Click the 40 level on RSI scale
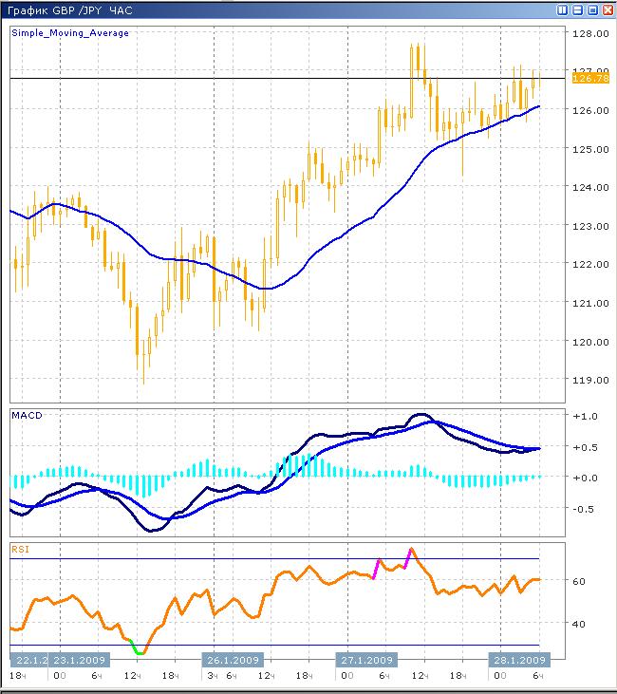Image resolution: width=617 pixels, height=694 pixels. point(578,624)
